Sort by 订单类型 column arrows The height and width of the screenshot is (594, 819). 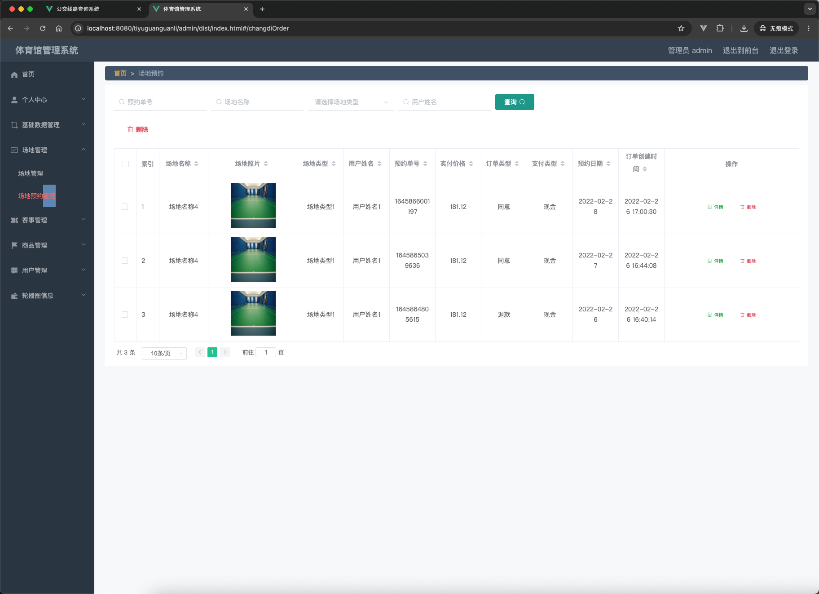517,164
